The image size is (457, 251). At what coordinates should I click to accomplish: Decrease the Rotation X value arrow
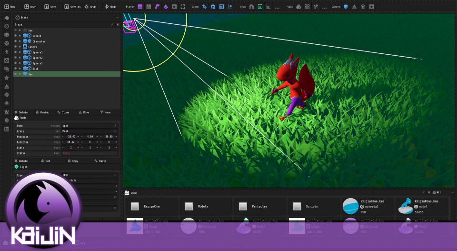click(63, 142)
